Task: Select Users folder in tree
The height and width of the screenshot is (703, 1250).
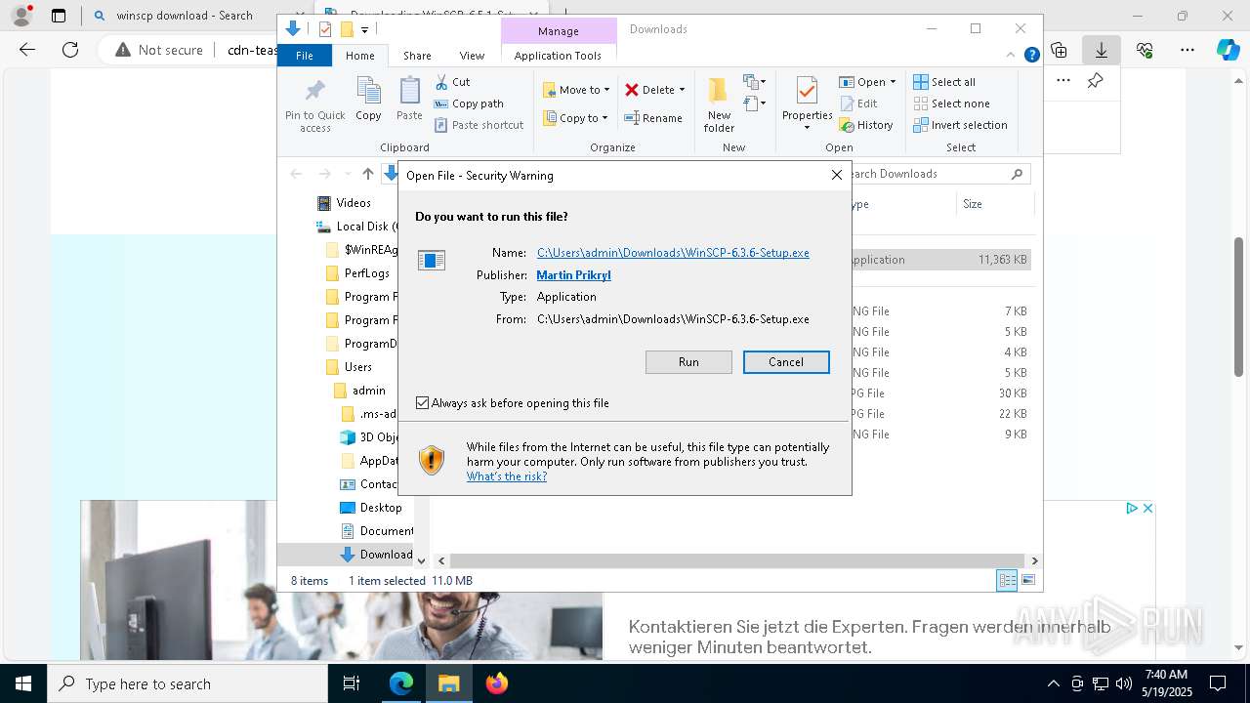Action: pyautogui.click(x=357, y=367)
